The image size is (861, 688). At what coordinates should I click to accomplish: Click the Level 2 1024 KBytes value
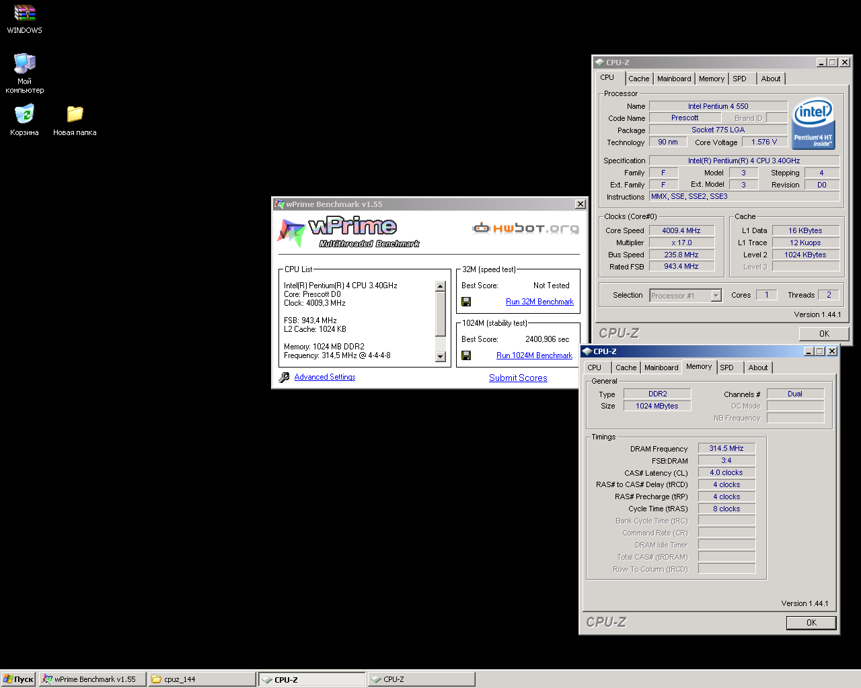click(806, 255)
